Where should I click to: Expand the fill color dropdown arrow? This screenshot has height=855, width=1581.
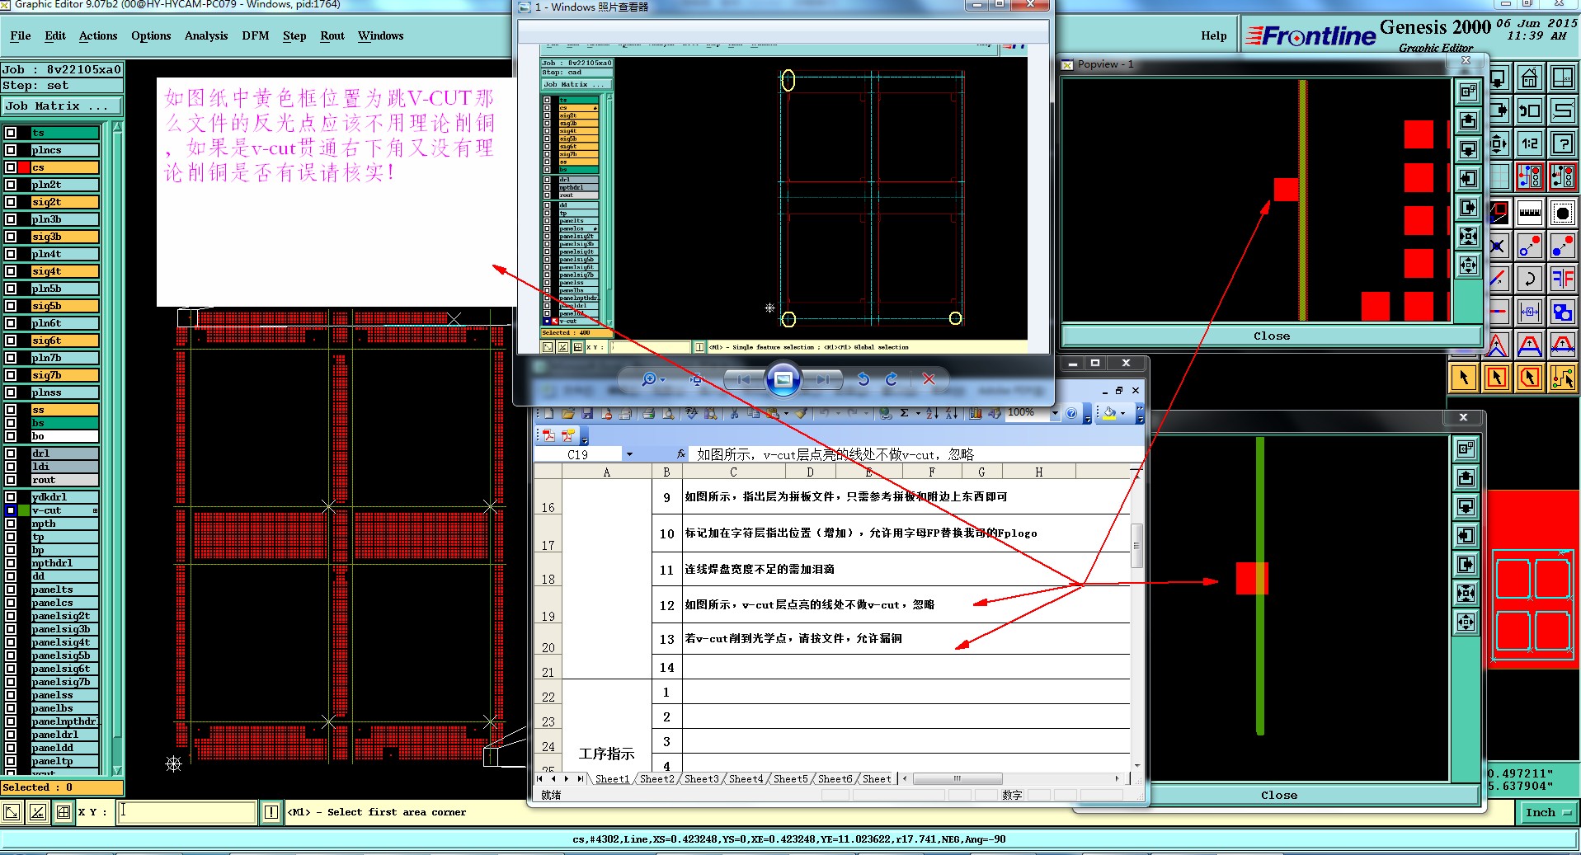[1122, 413]
